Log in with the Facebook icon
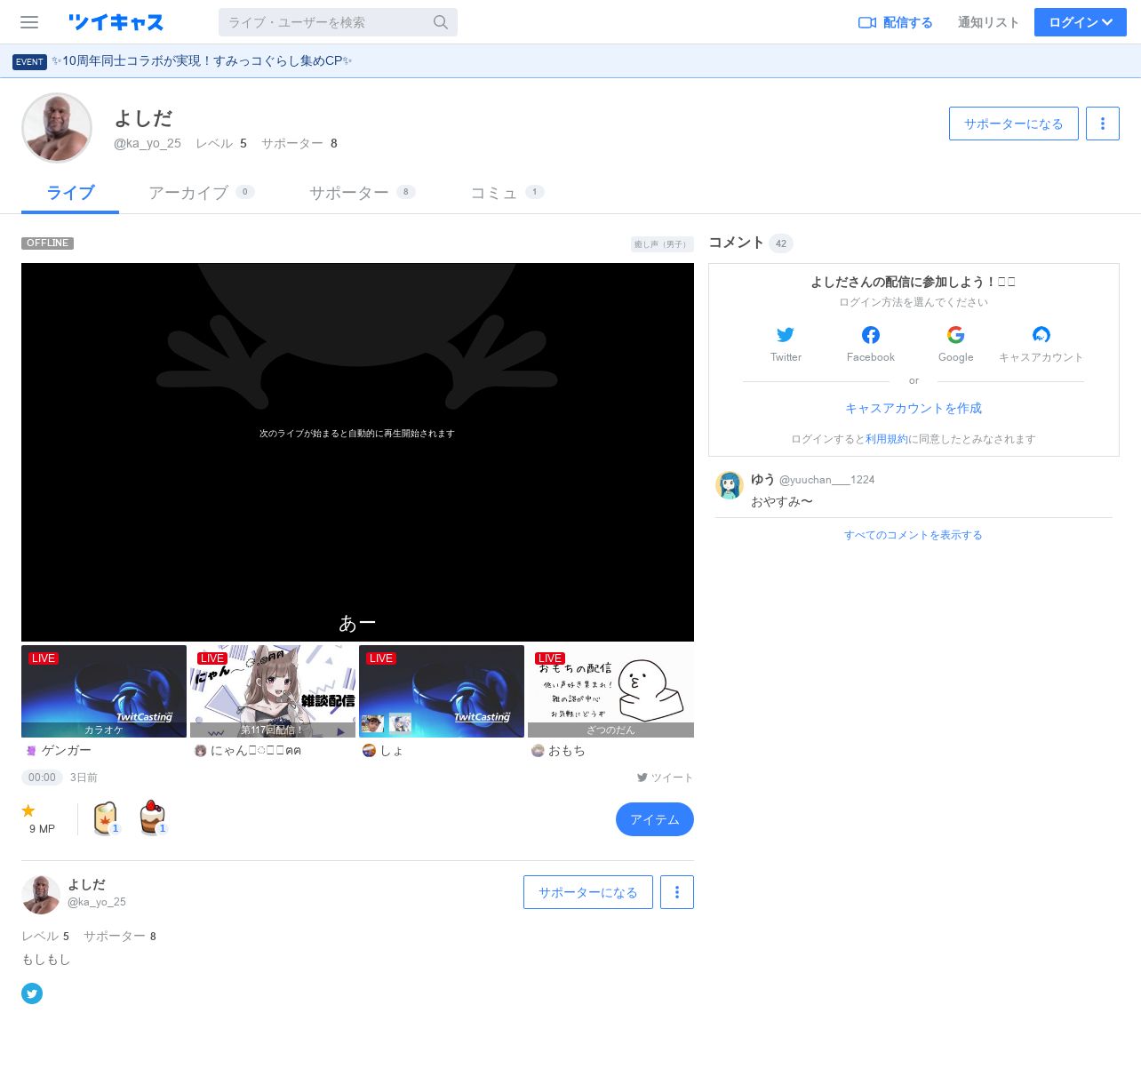 point(871,335)
